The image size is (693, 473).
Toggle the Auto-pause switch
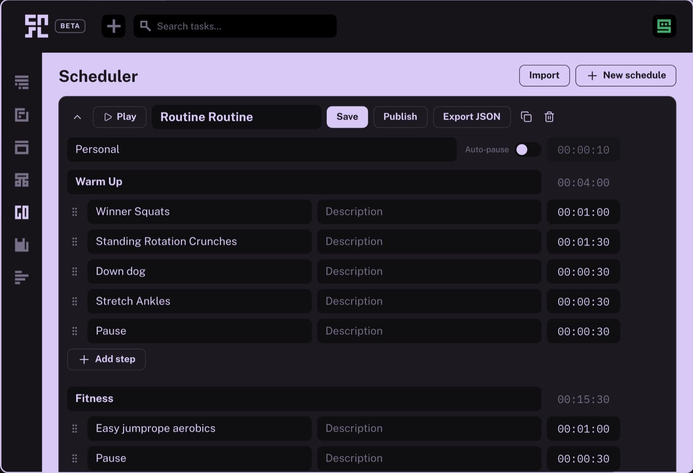pos(528,149)
